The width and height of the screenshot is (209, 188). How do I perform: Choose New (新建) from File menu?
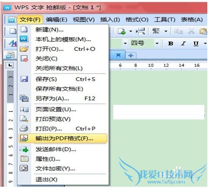click(x=63, y=30)
